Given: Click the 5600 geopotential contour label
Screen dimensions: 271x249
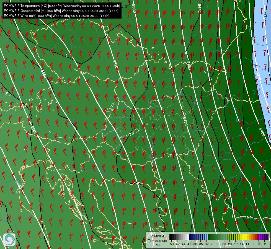Looking at the screenshot, I should 18,185.
